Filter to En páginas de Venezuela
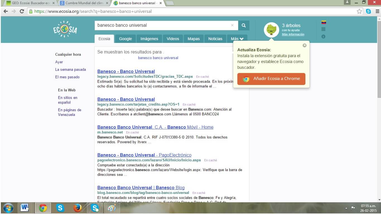381x214 pixels. [70, 112]
